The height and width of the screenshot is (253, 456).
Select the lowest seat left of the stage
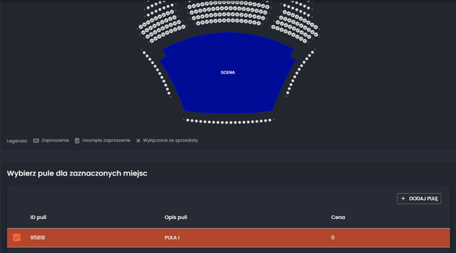(169, 93)
